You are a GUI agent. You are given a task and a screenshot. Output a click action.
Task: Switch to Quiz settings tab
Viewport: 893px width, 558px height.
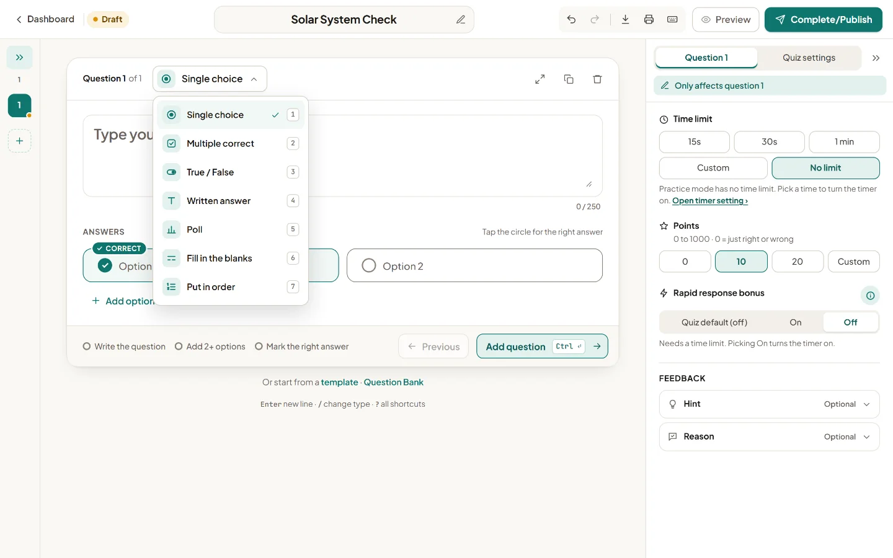click(x=809, y=58)
